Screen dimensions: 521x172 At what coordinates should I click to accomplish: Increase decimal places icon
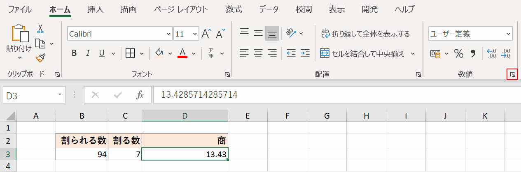coord(492,53)
